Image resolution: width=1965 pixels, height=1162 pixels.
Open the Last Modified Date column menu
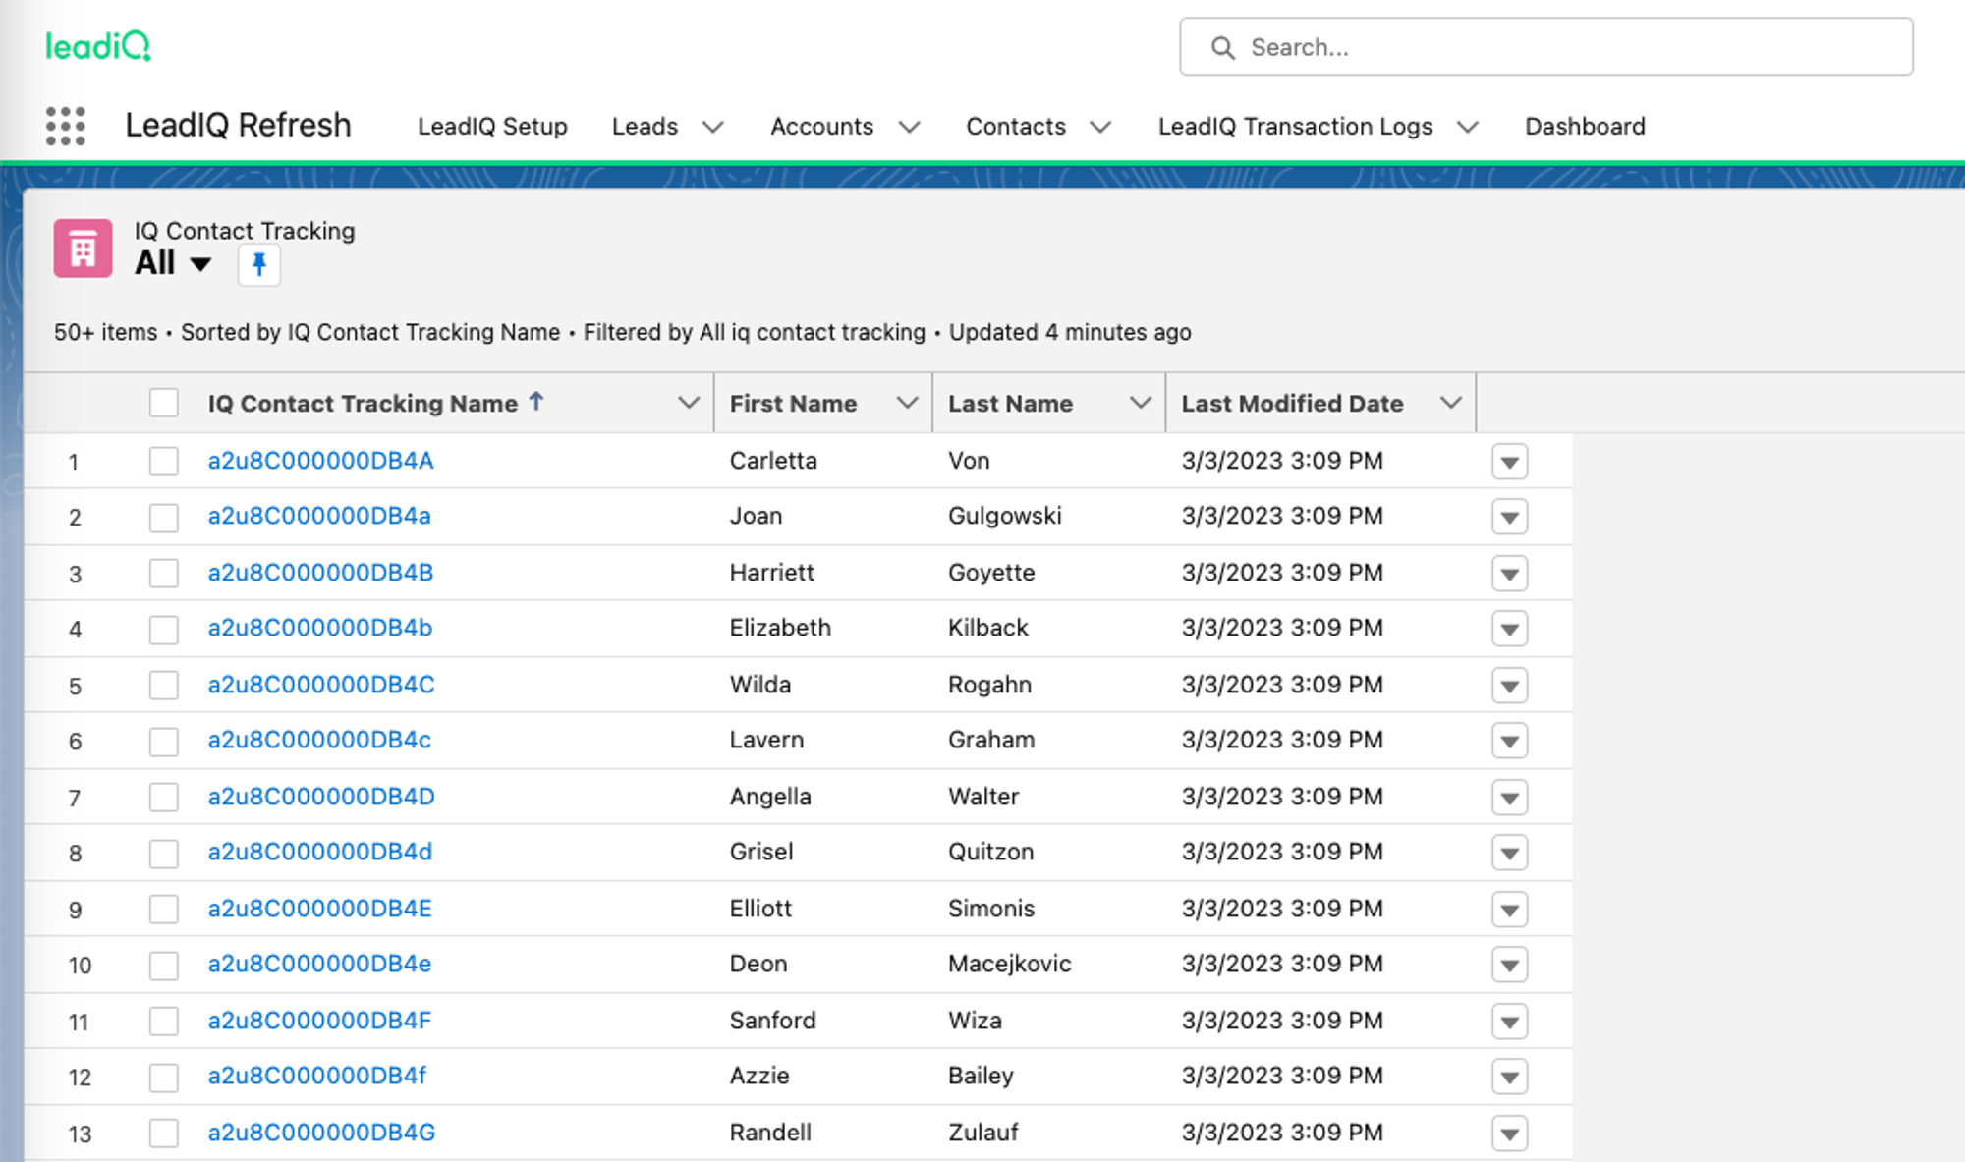pos(1450,403)
